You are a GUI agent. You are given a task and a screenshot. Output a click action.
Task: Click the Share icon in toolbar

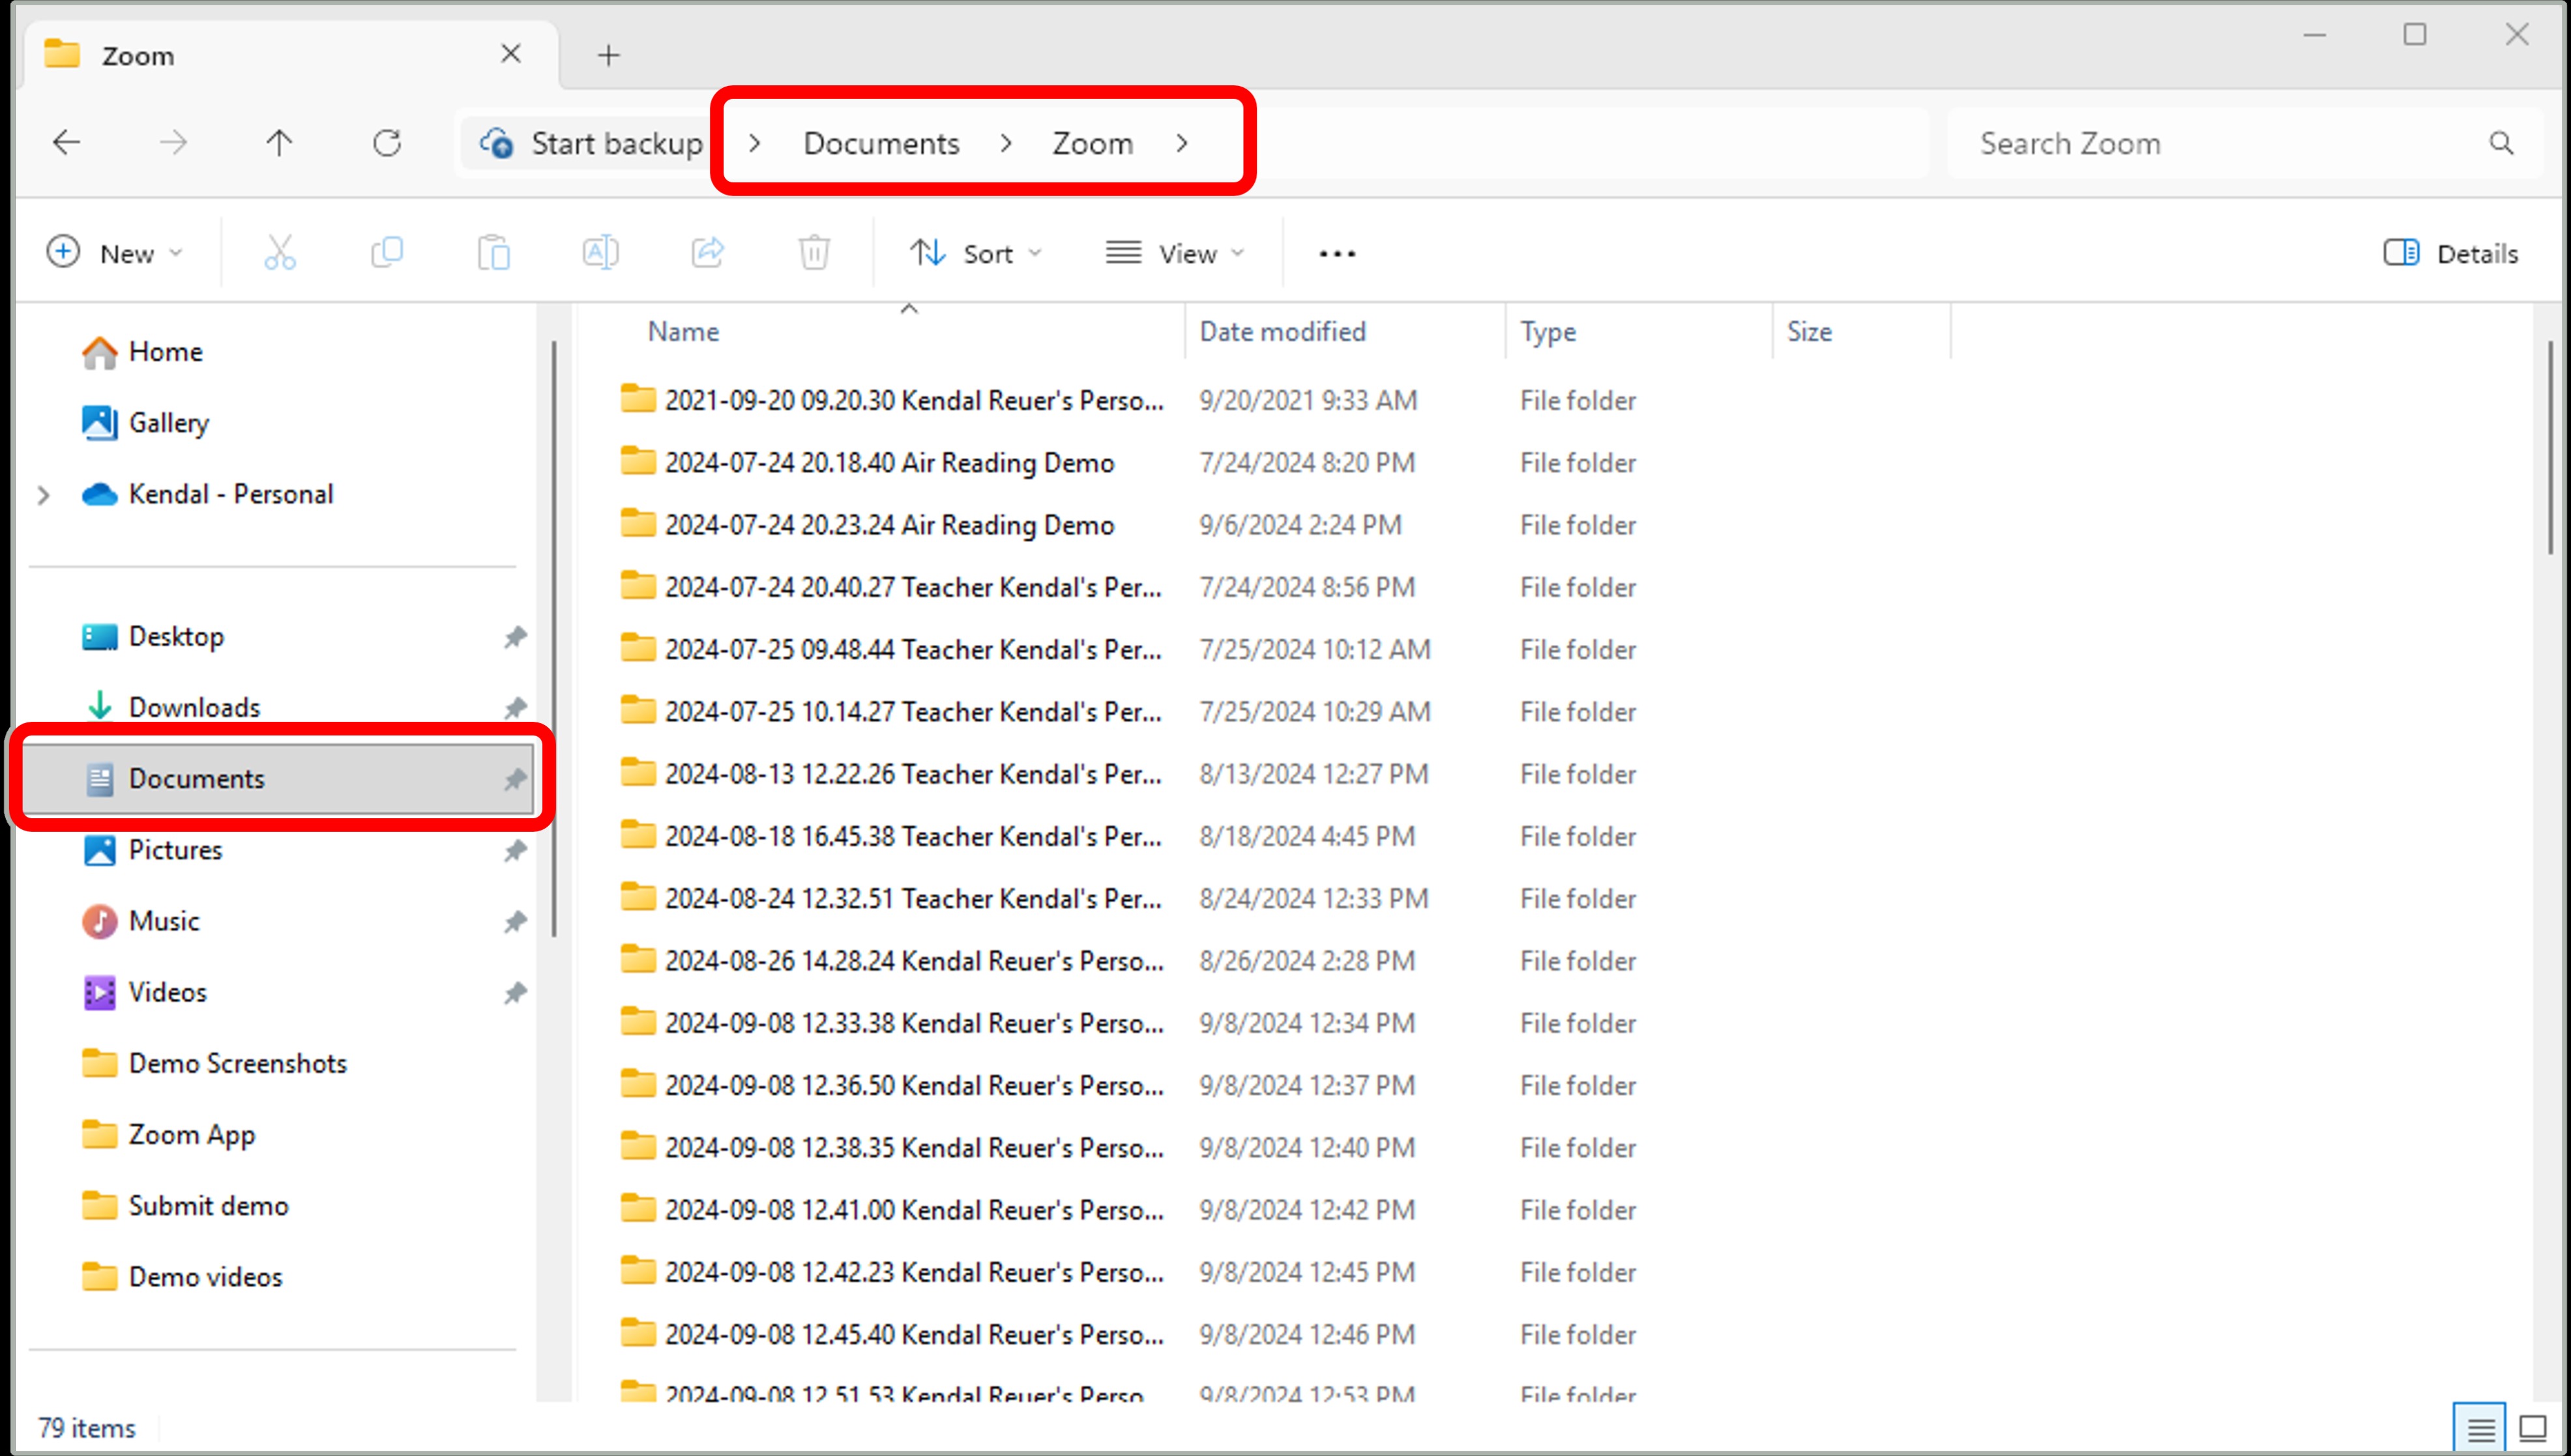point(707,253)
